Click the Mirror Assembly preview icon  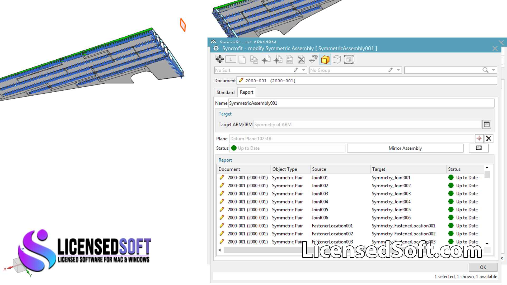[x=479, y=148]
